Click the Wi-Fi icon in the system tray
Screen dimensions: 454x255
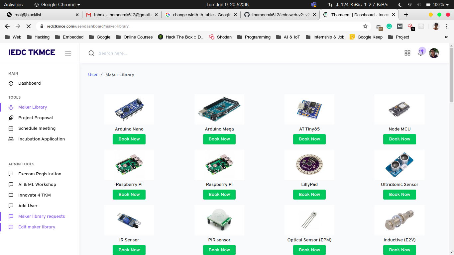410,5
